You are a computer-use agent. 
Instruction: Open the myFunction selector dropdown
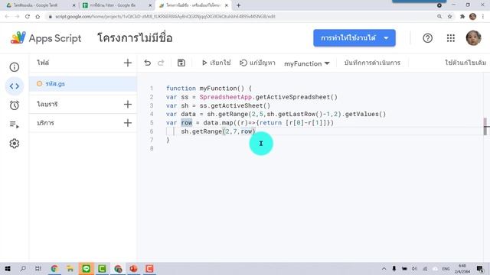(307, 63)
